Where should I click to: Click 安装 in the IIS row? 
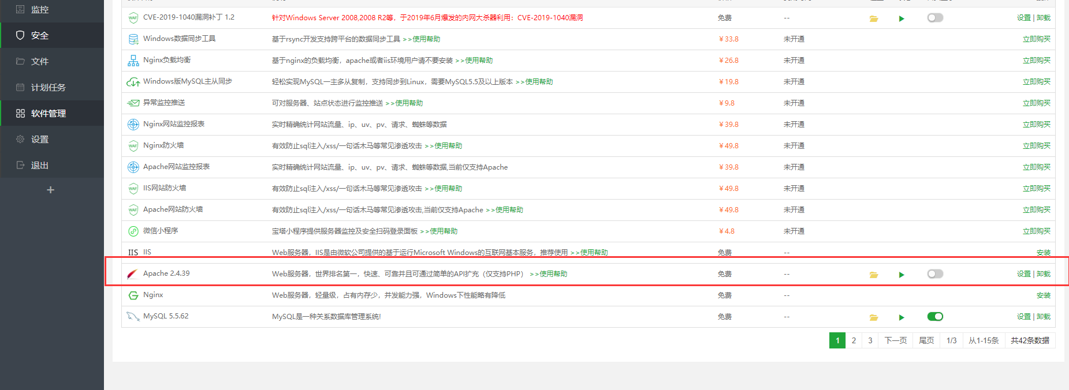point(1044,253)
